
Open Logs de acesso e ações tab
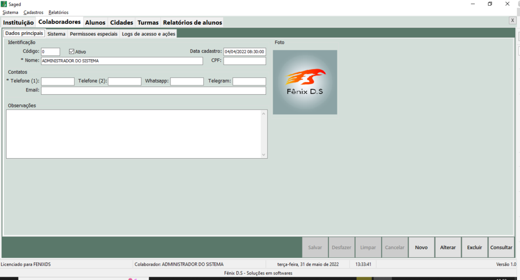148,34
